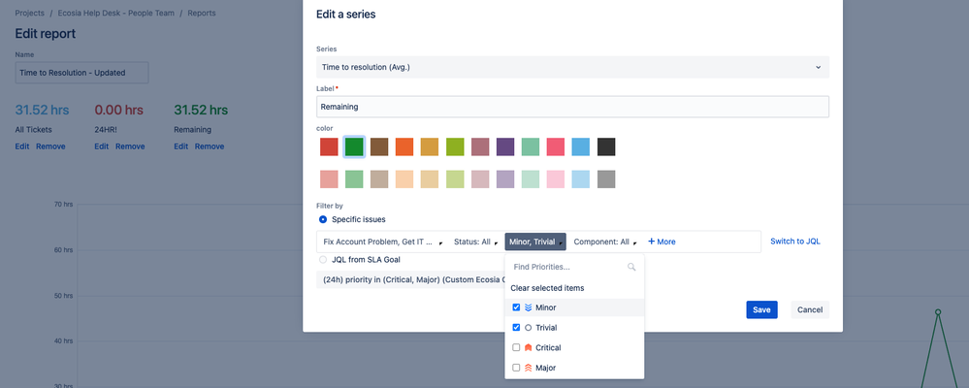The width and height of the screenshot is (969, 388).
Task: Click the Minor priority stacked-chevrons icon
Action: [x=528, y=307]
